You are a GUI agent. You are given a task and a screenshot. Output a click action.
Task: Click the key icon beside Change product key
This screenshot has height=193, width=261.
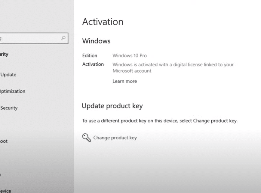coord(86,138)
